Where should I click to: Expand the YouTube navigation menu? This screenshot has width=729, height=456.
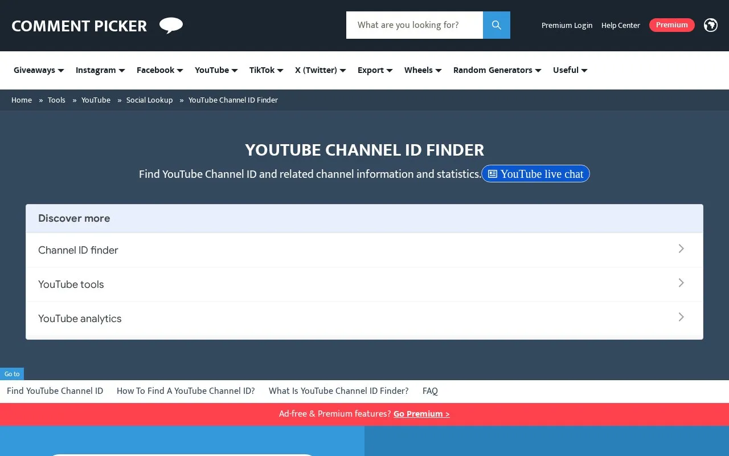point(216,70)
